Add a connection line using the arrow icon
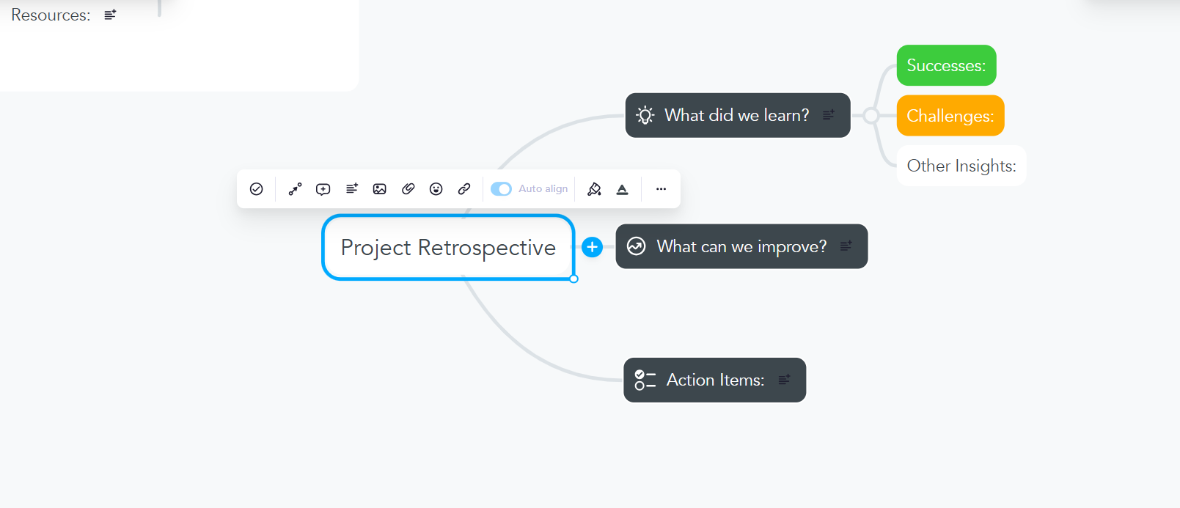 [x=295, y=189]
